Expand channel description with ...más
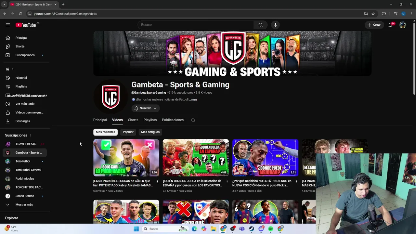Screen dimensions: 416x234 (x=193, y=99)
